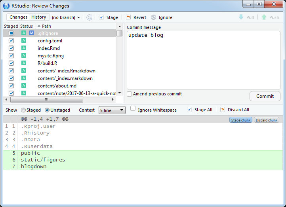Click the Pull arrow icon
Screen dimensions: 286x207
coord(241,17)
